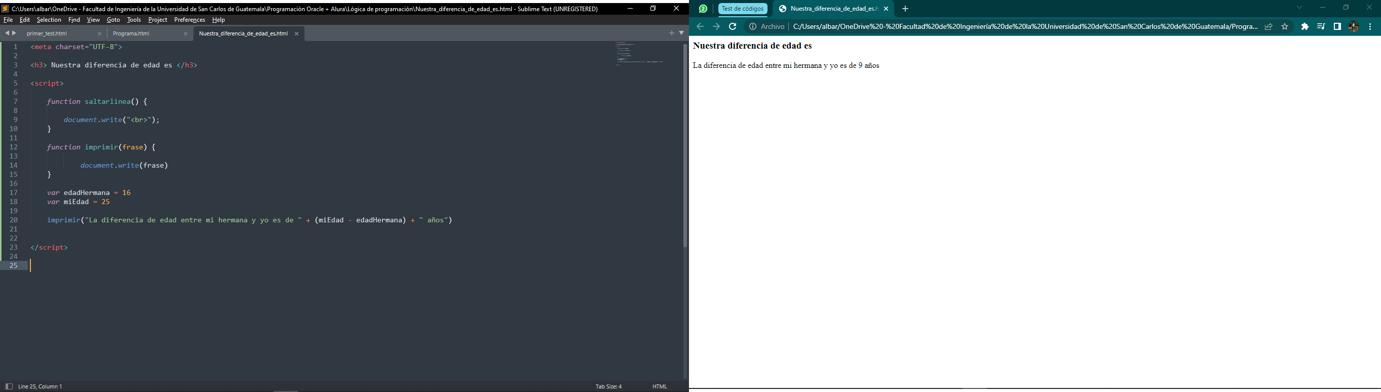Click the page heading Nuestra diferencia de edad es
The image size is (1381, 392).
tap(752, 46)
